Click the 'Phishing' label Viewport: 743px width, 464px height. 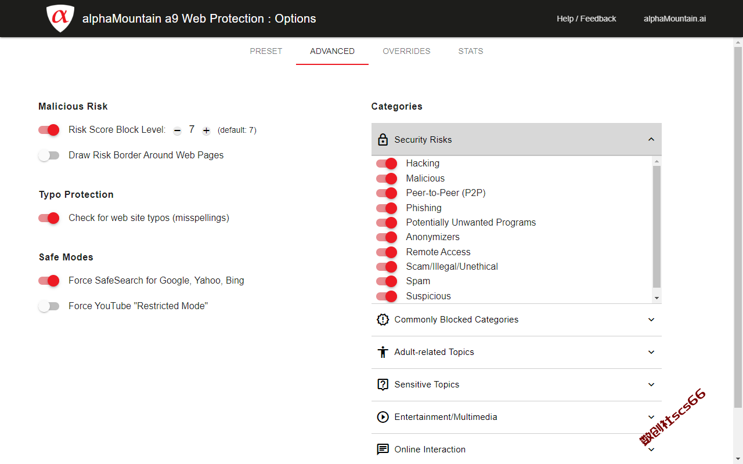click(424, 208)
